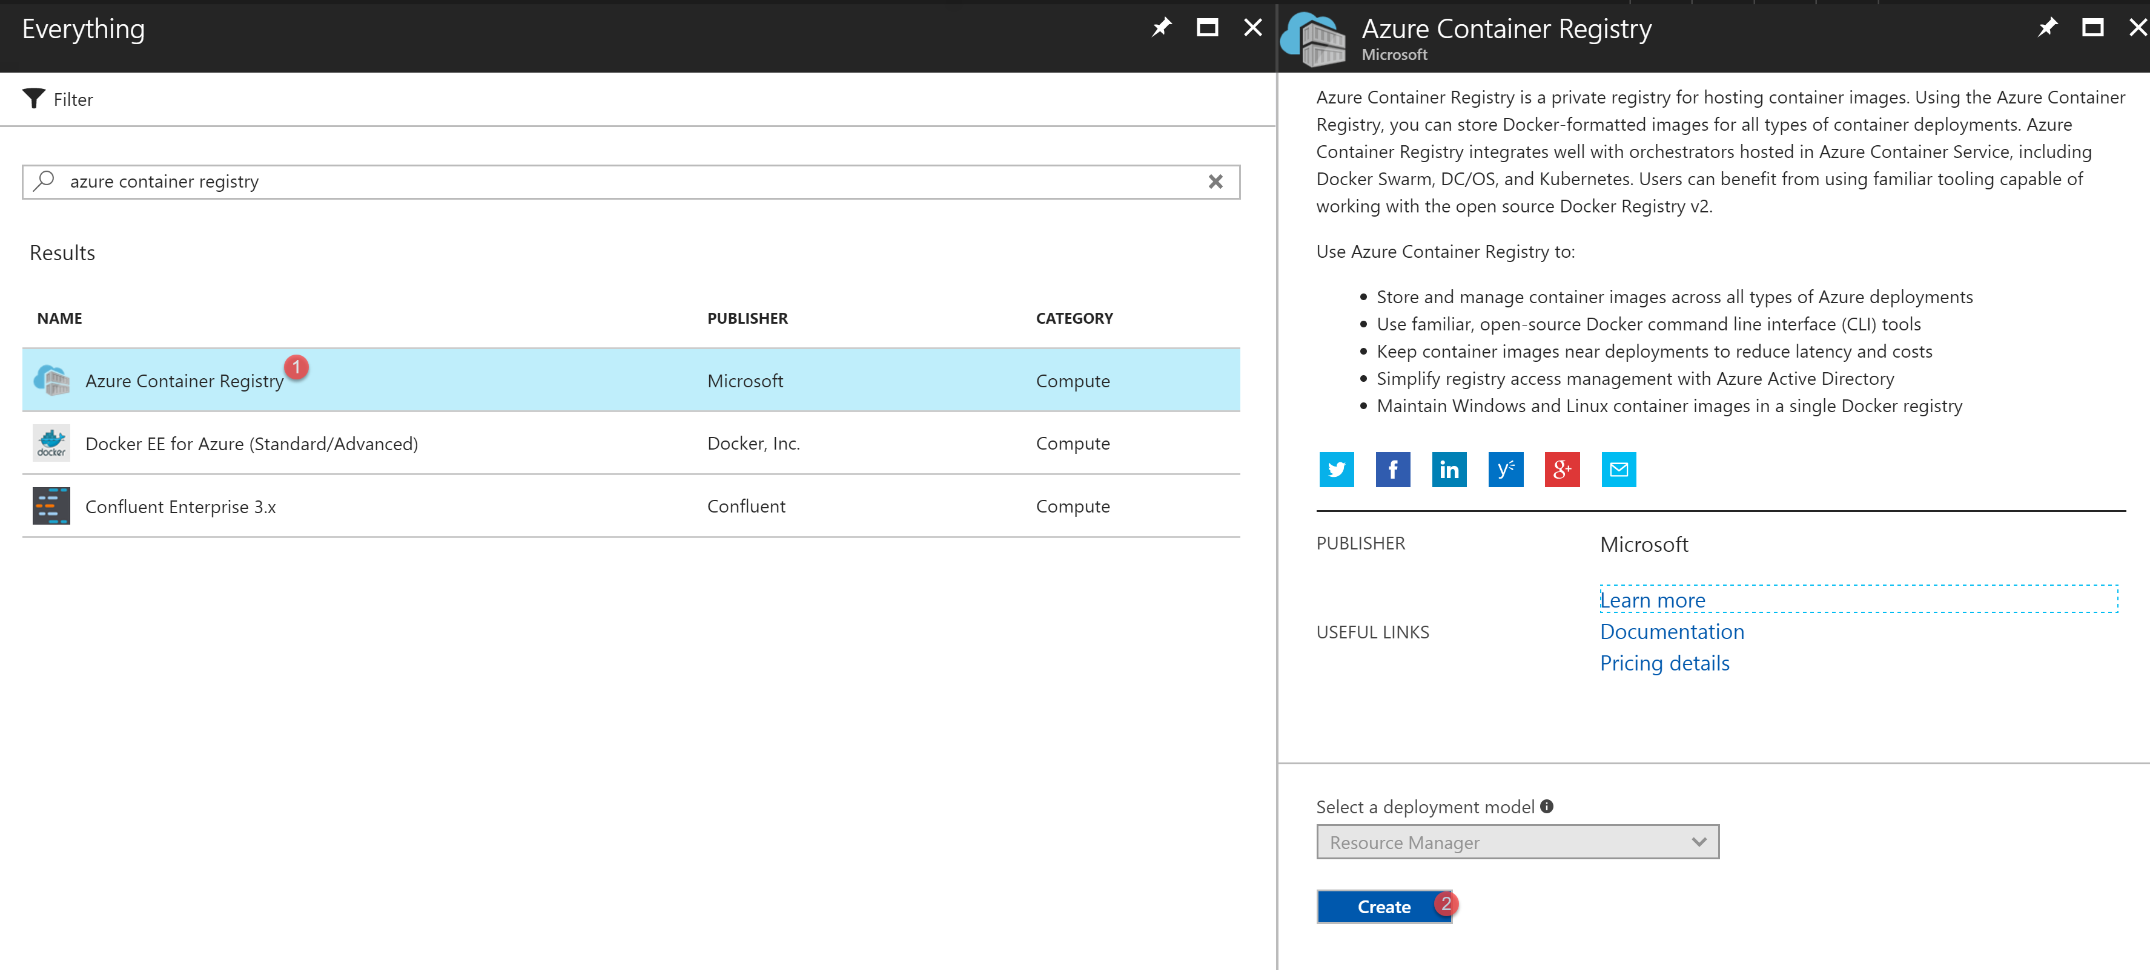Click the Azure Container Registry row icon

51,379
